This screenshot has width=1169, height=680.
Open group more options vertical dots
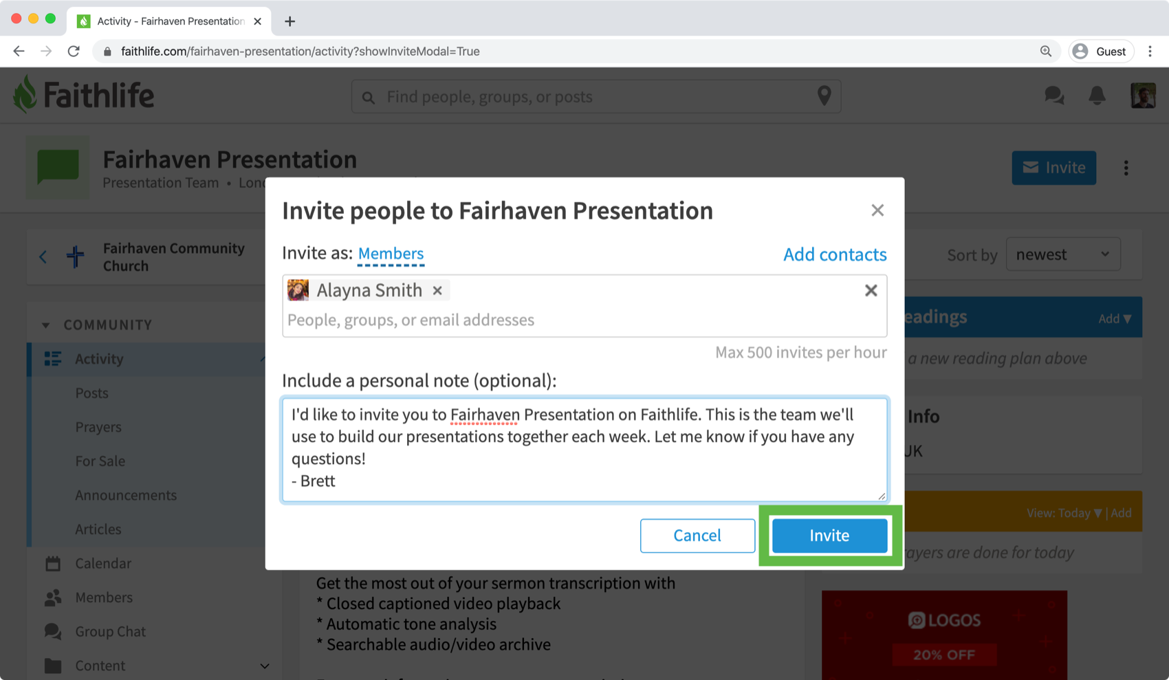coord(1126,168)
